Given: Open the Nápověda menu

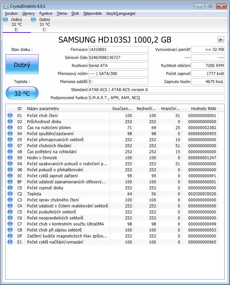Looking at the screenshot, I should [93, 13].
